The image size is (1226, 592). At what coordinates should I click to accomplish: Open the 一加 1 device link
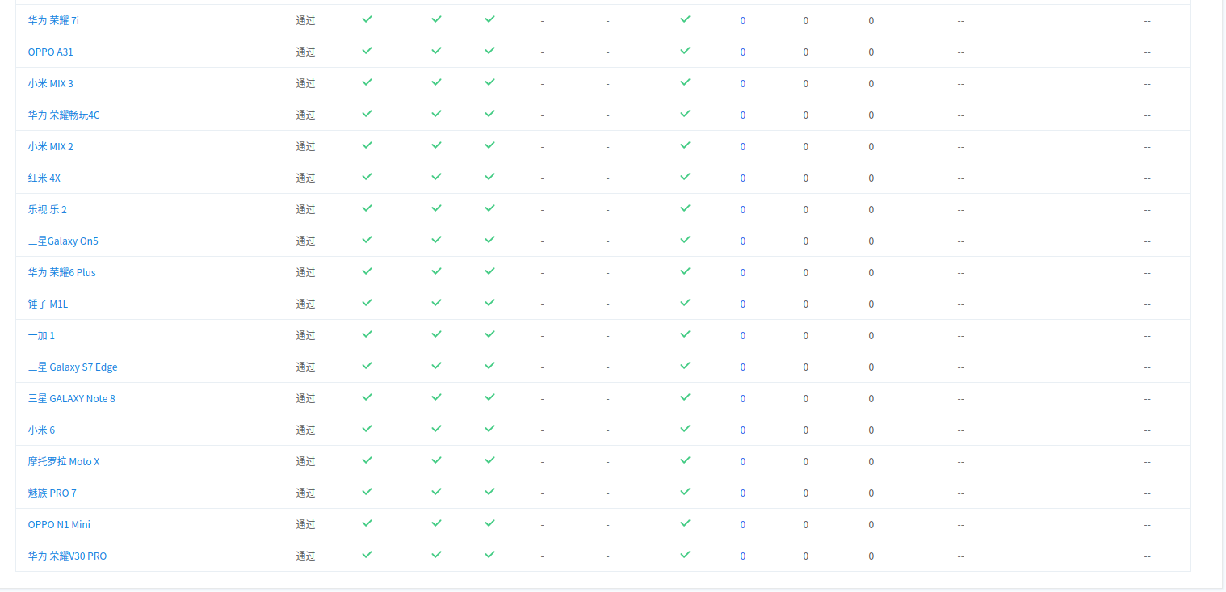pyautogui.click(x=42, y=335)
